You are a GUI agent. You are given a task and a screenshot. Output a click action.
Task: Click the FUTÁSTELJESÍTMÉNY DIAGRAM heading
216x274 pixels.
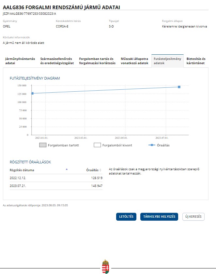point(35,78)
